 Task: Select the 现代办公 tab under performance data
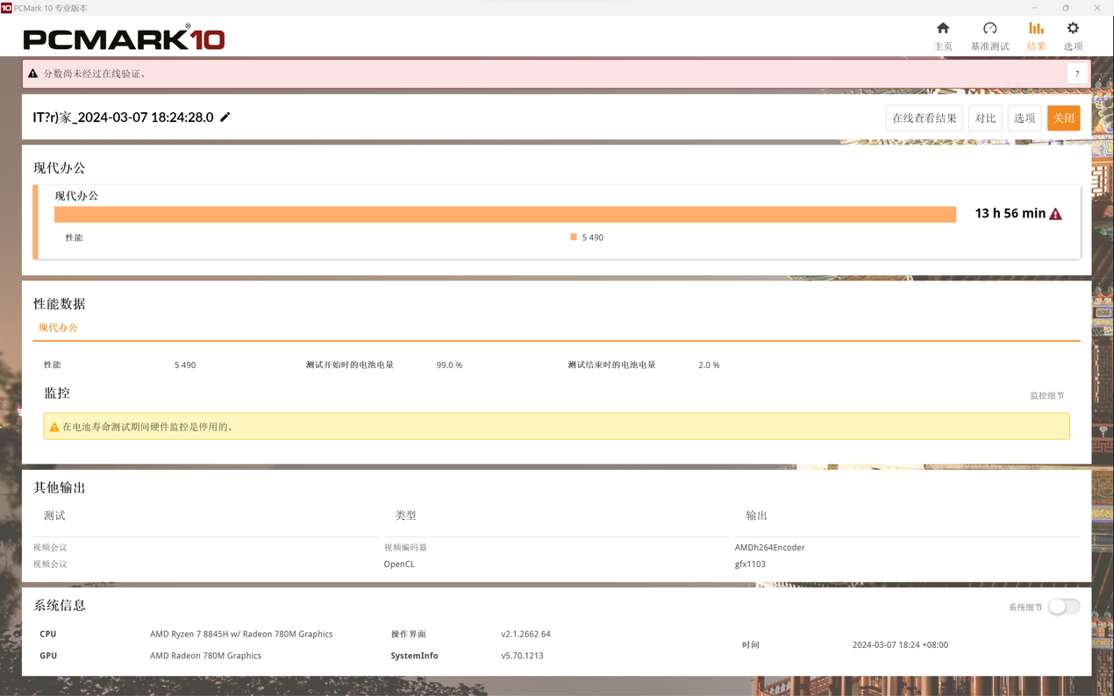58,328
